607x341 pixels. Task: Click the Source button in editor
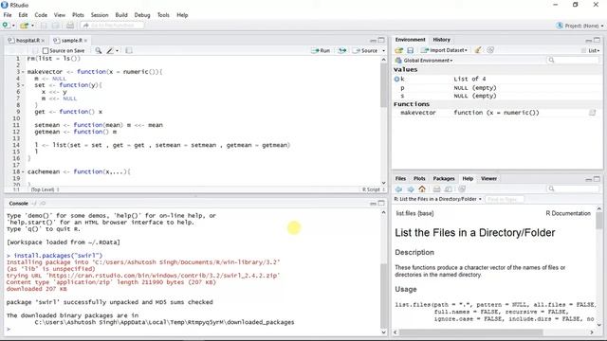[x=365, y=50]
